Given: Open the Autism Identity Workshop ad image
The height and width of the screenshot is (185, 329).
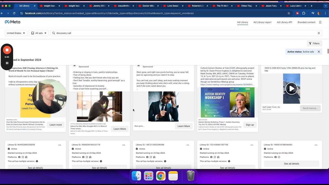Looking at the screenshot, I should point(227,103).
